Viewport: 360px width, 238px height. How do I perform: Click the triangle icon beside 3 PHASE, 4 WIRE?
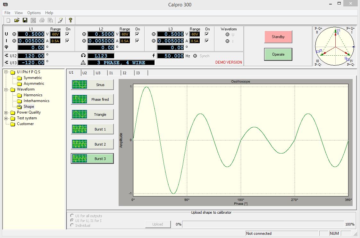[x=83, y=62]
